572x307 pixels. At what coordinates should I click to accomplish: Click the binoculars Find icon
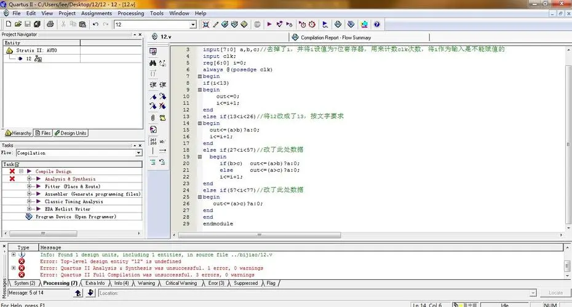(153, 63)
